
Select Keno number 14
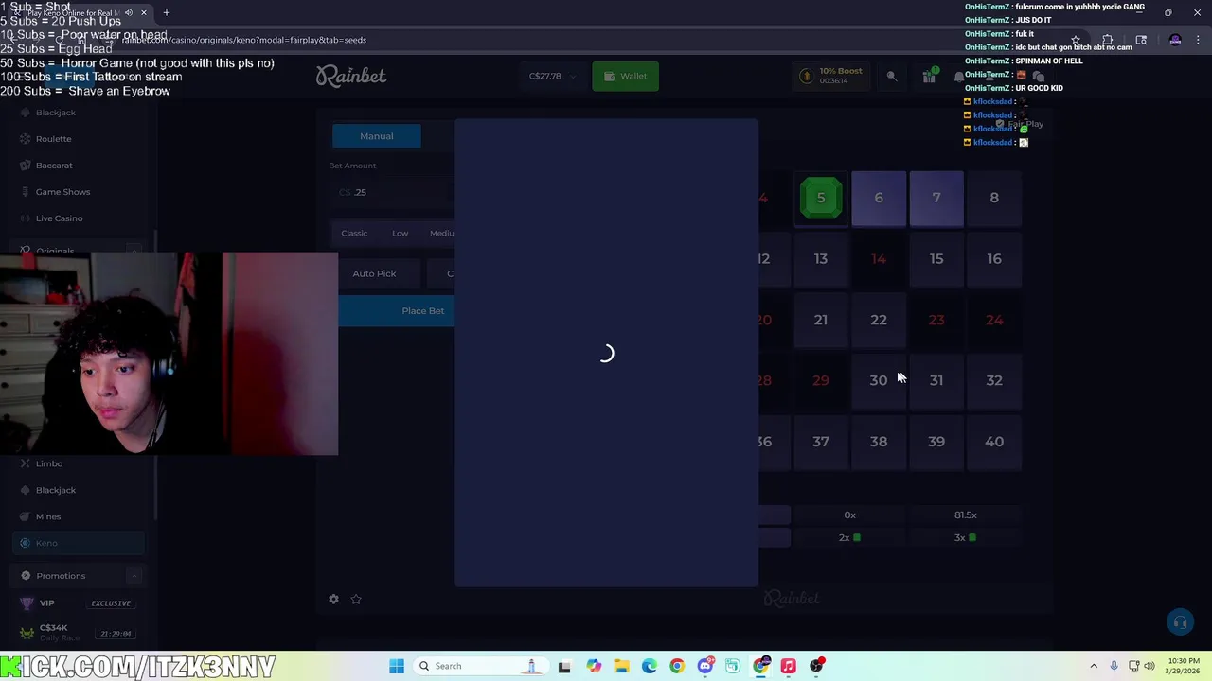point(879,259)
